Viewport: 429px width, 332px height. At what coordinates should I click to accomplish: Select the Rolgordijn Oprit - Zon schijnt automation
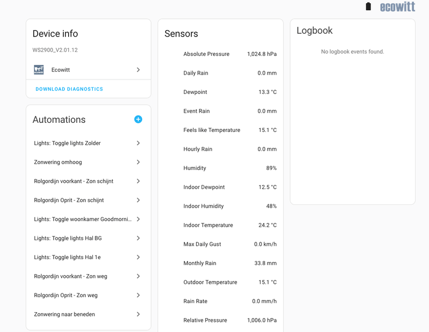click(69, 200)
